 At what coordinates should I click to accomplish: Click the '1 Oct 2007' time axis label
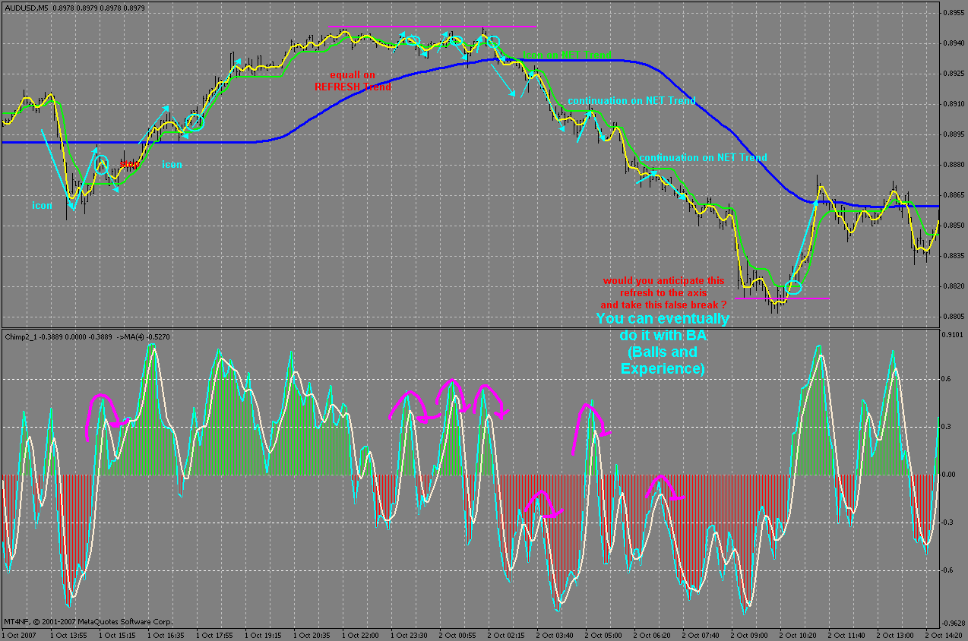[20, 634]
